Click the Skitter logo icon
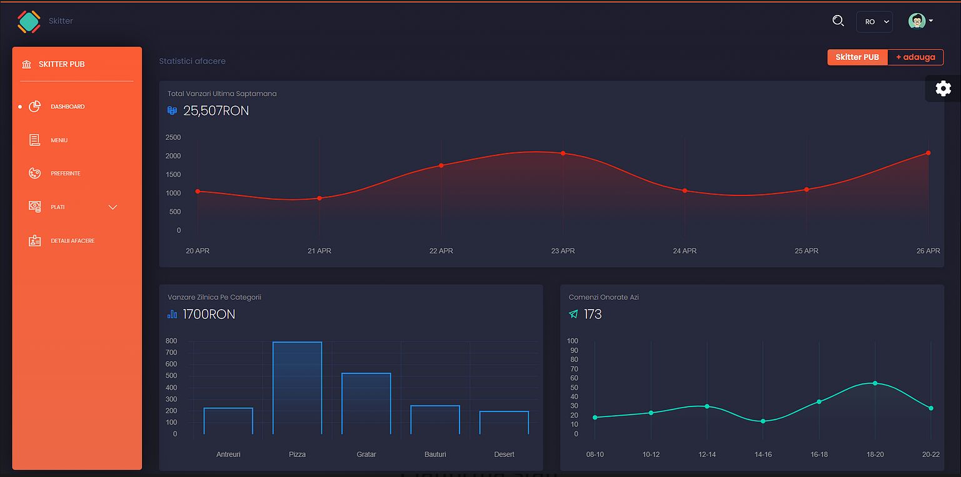The height and width of the screenshot is (477, 961). 29,21
